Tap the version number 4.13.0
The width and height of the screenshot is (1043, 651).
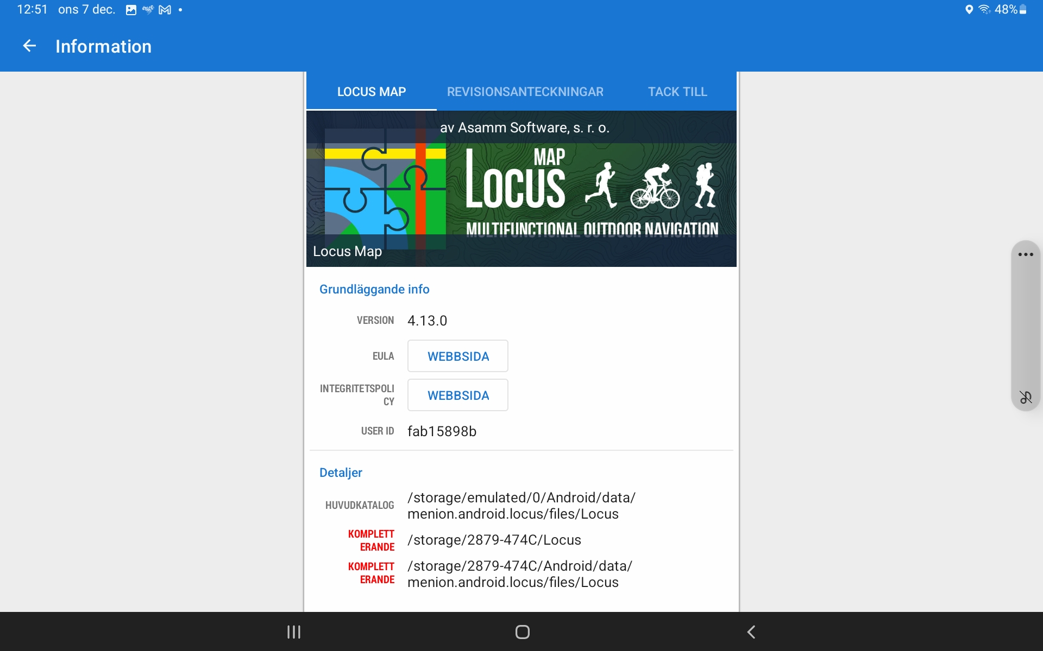(427, 321)
